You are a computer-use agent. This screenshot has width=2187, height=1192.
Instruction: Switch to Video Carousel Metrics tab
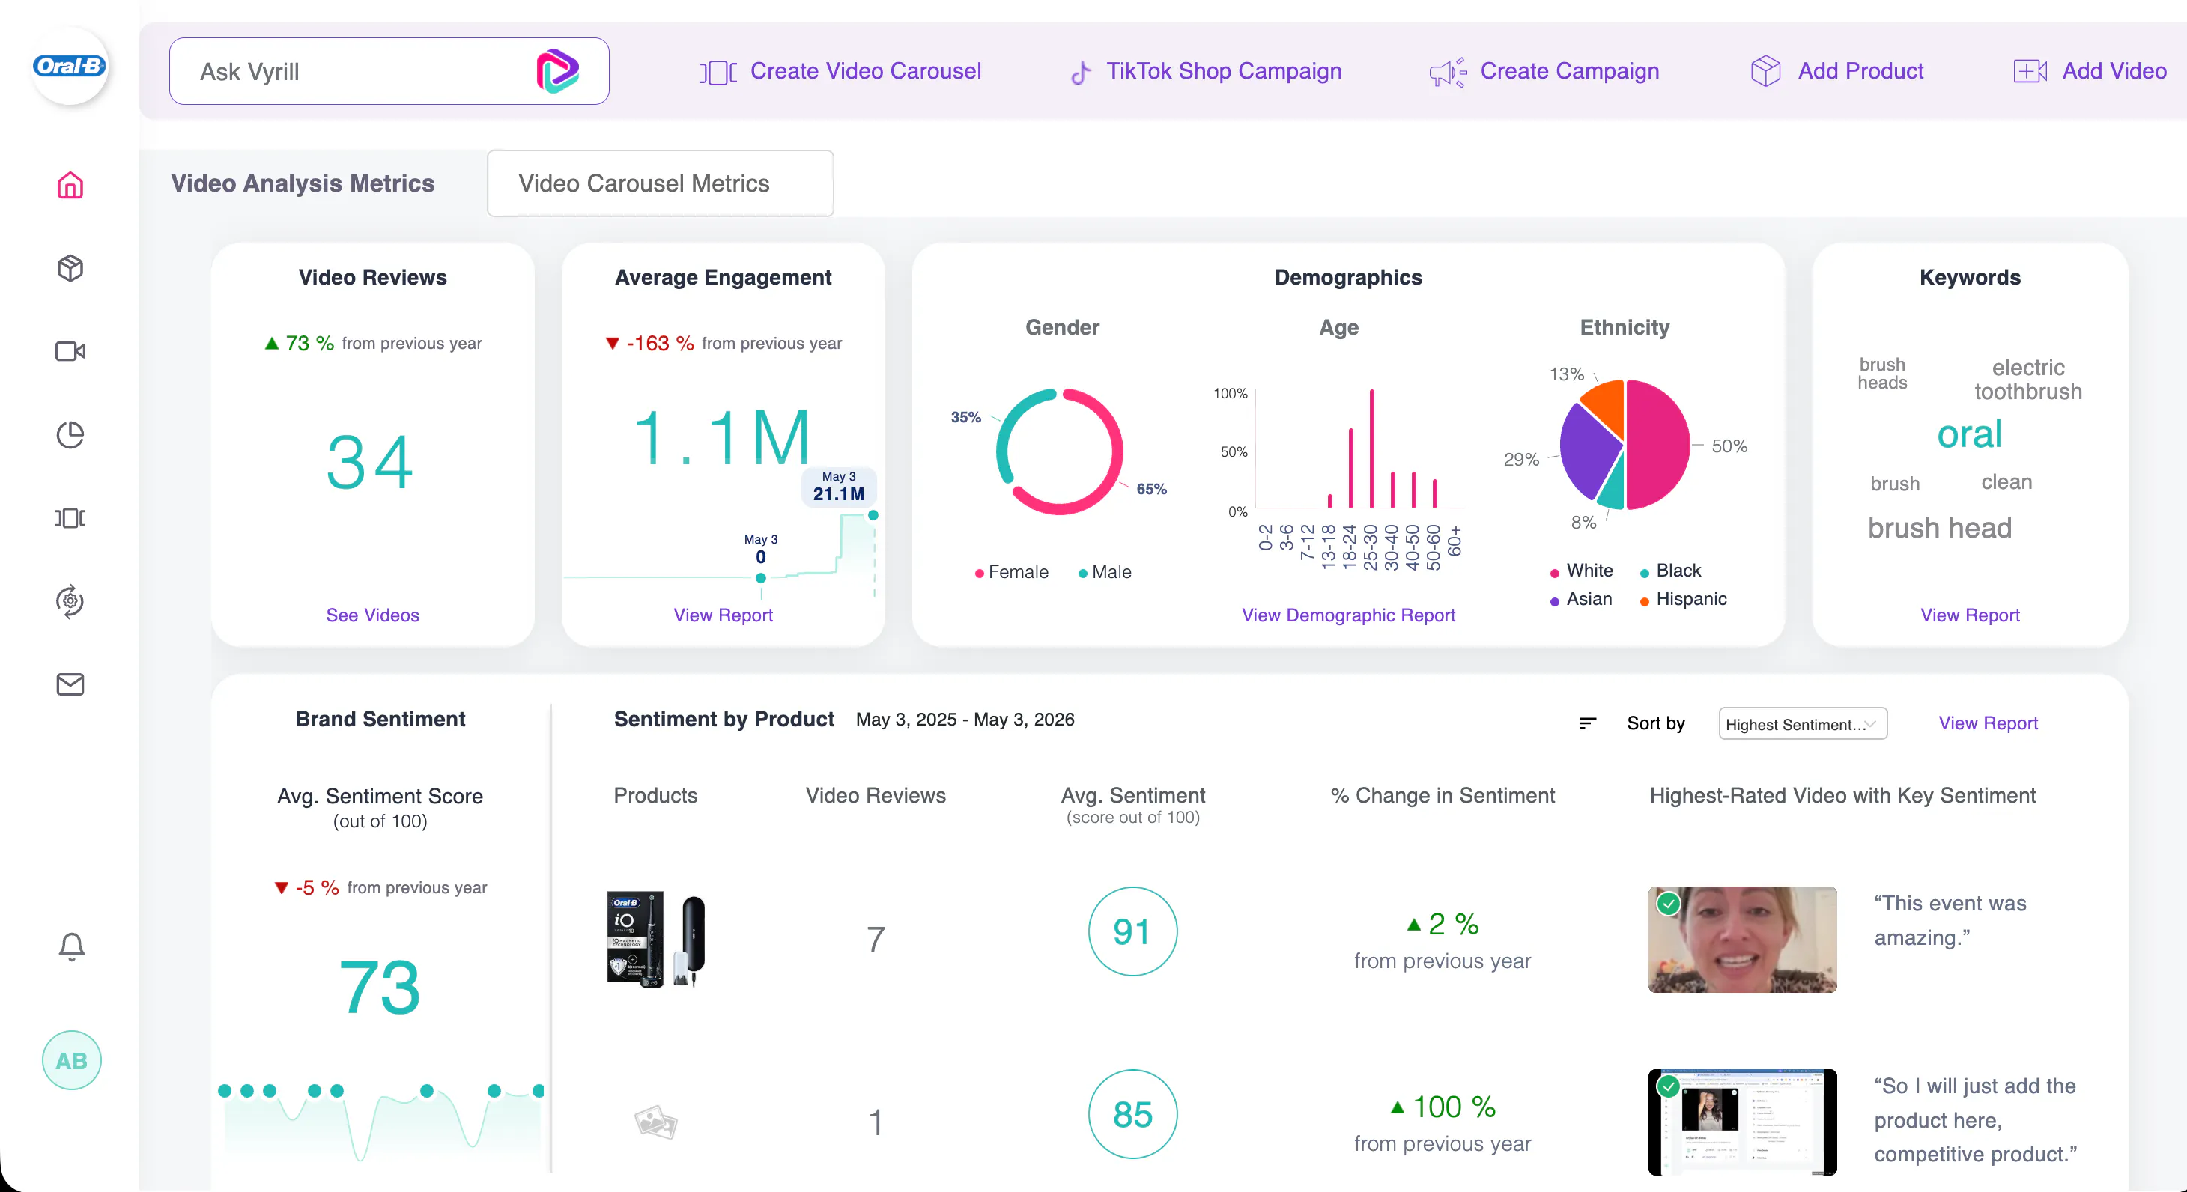click(x=660, y=183)
